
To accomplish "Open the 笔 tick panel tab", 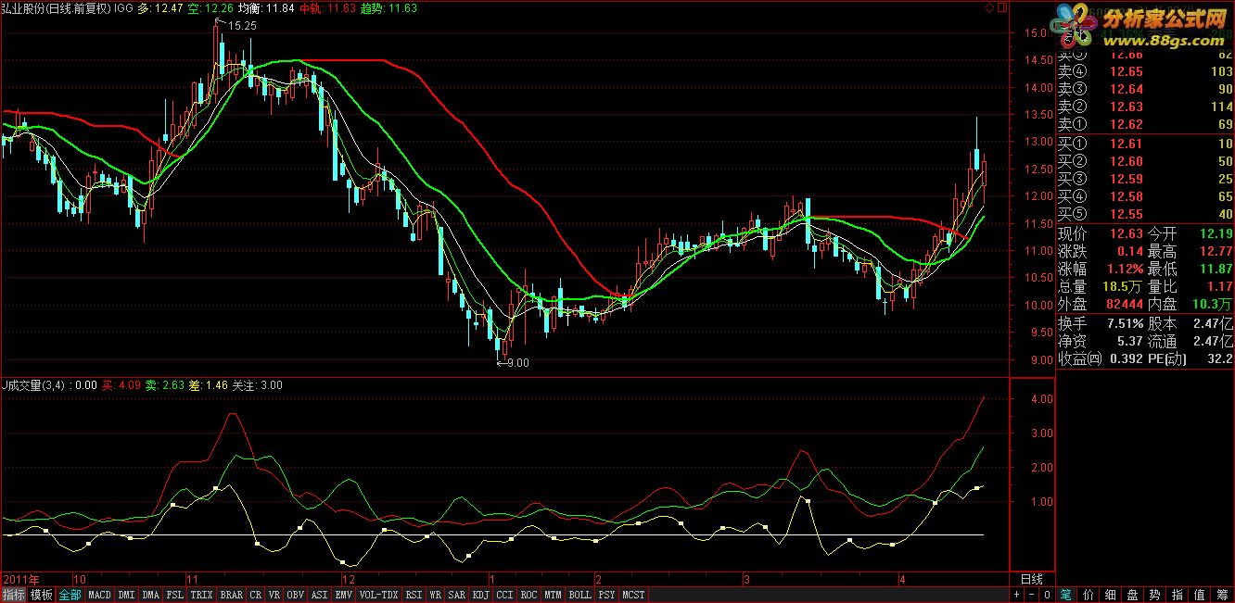I will (x=1065, y=595).
